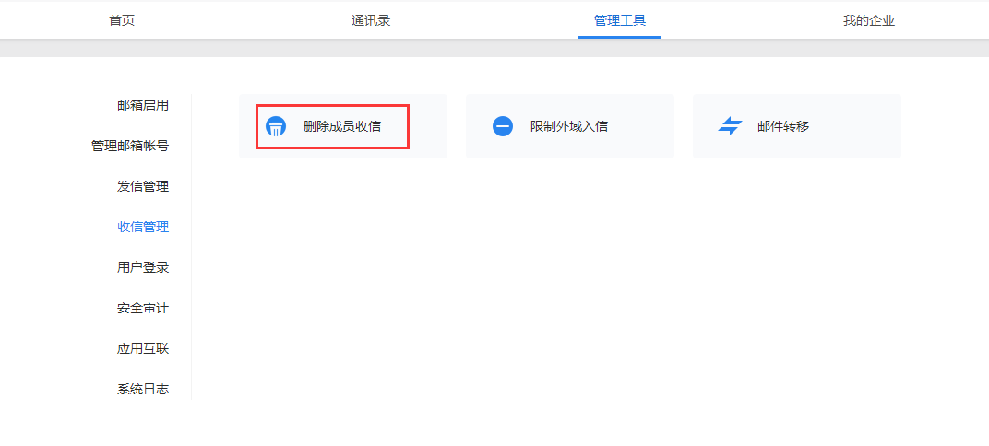Click 收信管理 in the sidebar

[x=143, y=227]
